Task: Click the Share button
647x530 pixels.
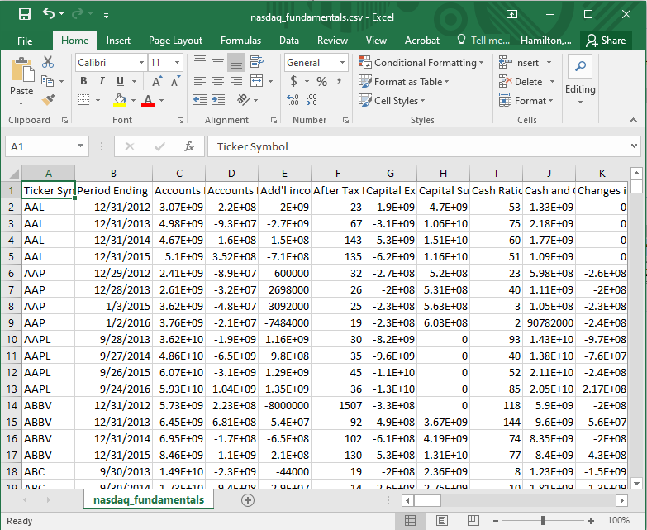Action: (x=605, y=41)
